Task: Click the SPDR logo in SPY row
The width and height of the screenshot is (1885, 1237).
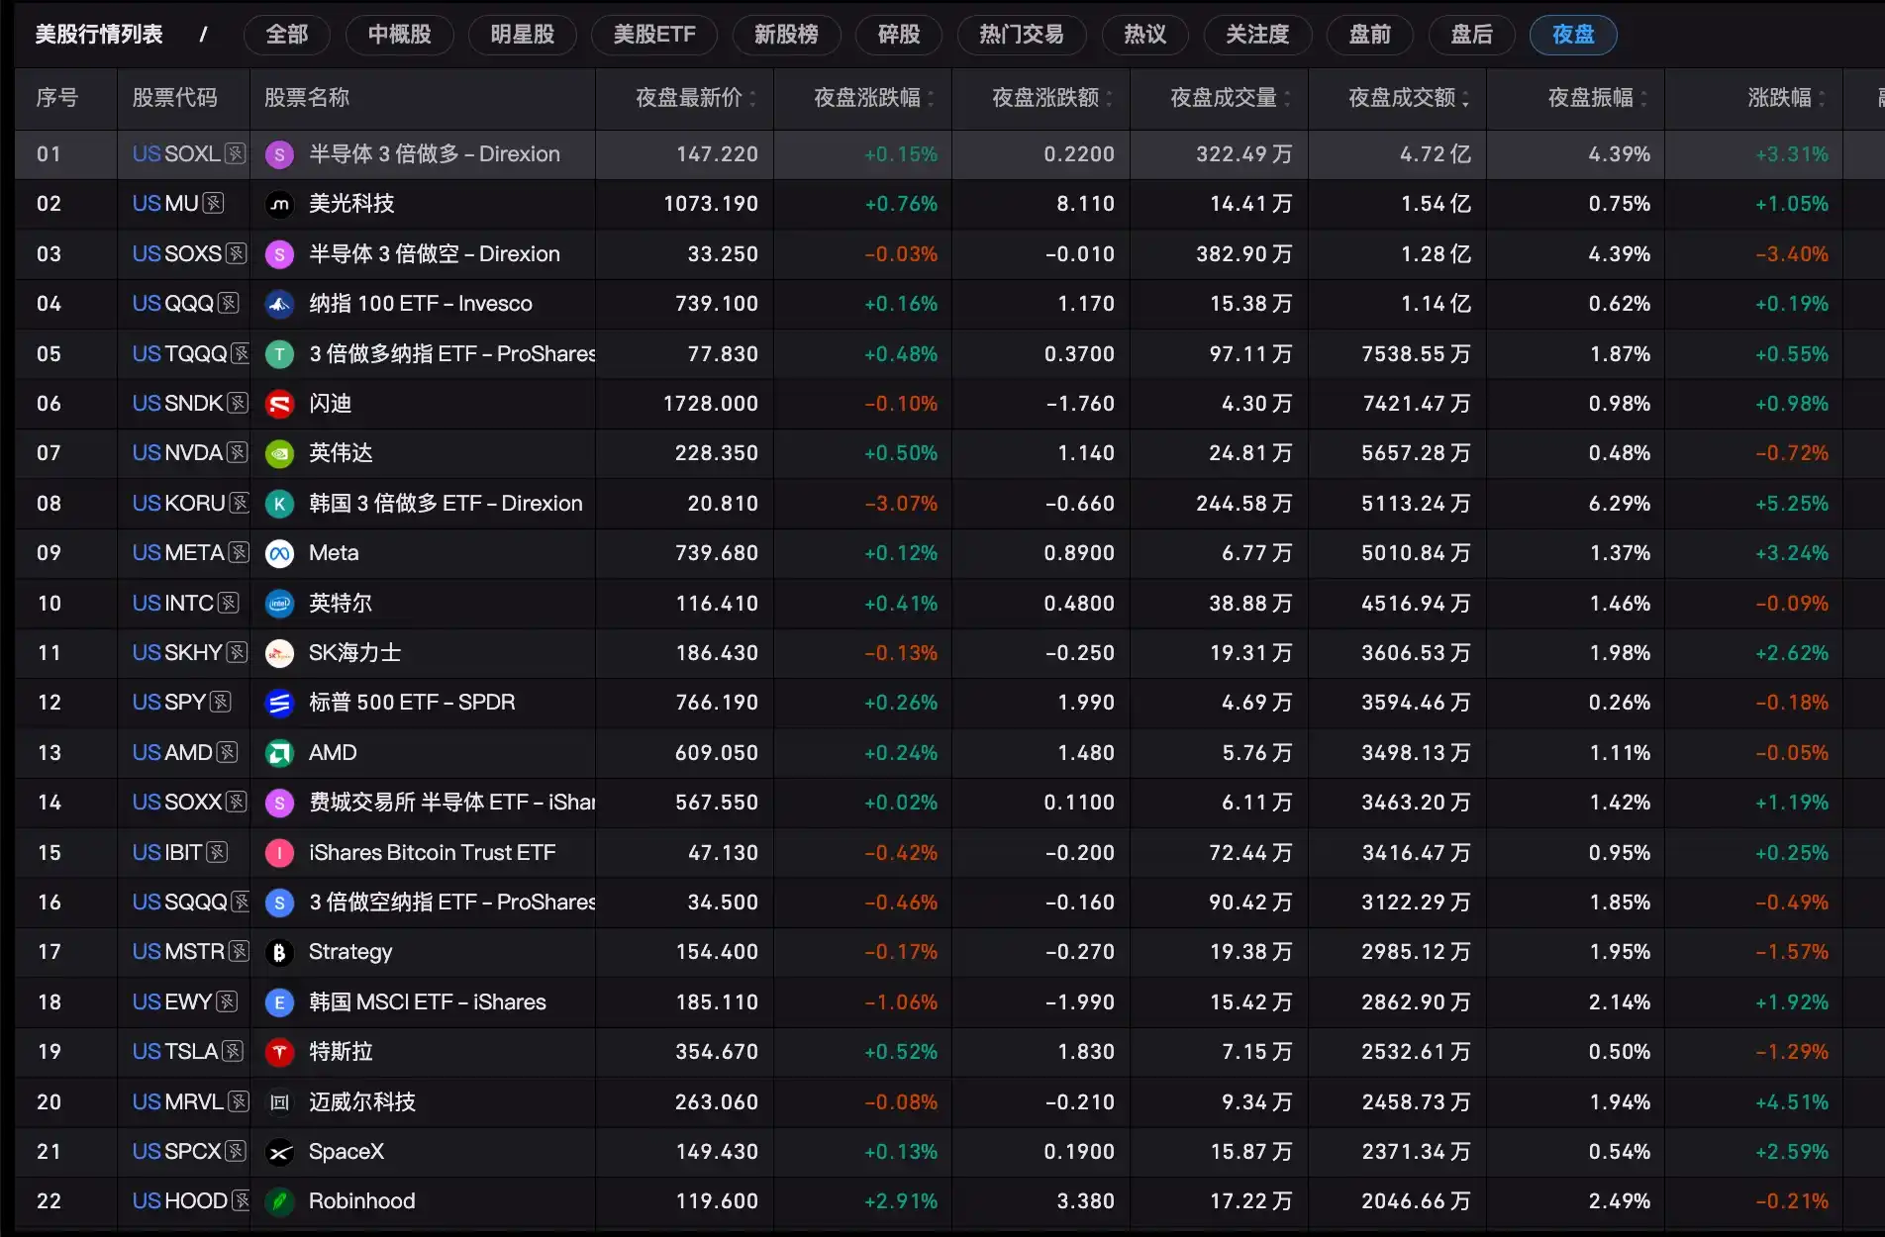Action: pyautogui.click(x=280, y=703)
